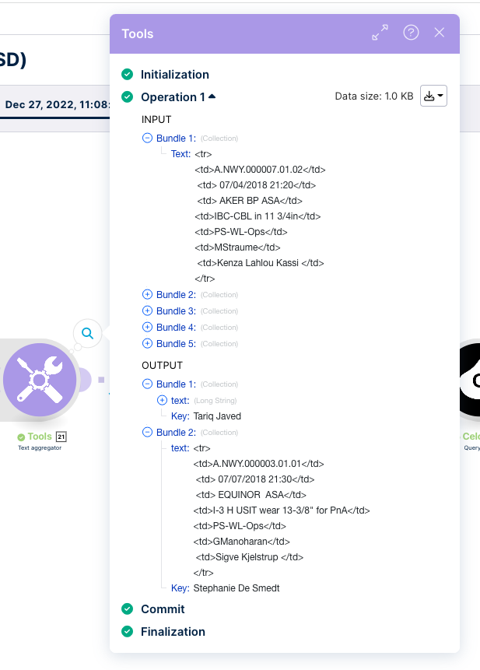480x670 pixels.
Task: Click the Commit green check icon
Action: click(x=128, y=609)
